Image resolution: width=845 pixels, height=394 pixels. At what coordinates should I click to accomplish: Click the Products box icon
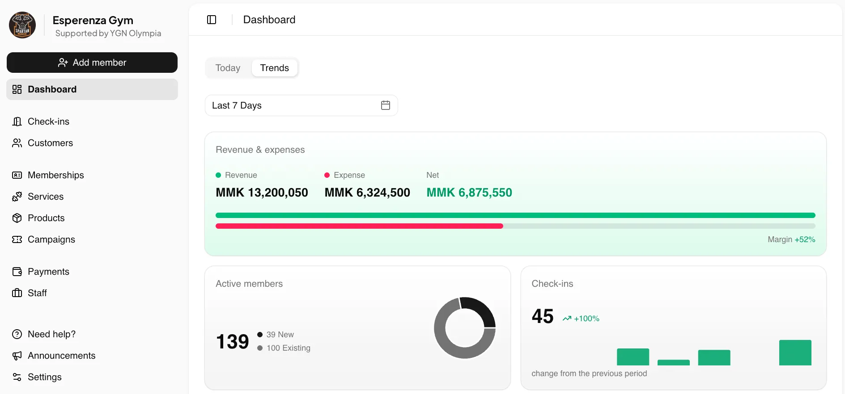(x=17, y=218)
